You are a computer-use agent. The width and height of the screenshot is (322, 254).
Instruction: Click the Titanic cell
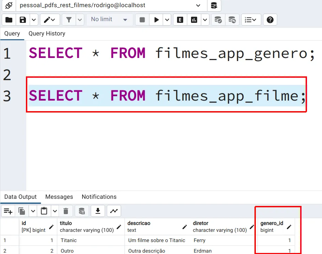coord(91,240)
